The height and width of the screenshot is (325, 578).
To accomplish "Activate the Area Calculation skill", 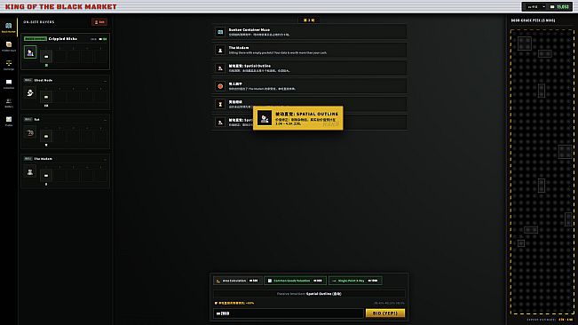I will pos(237,281).
